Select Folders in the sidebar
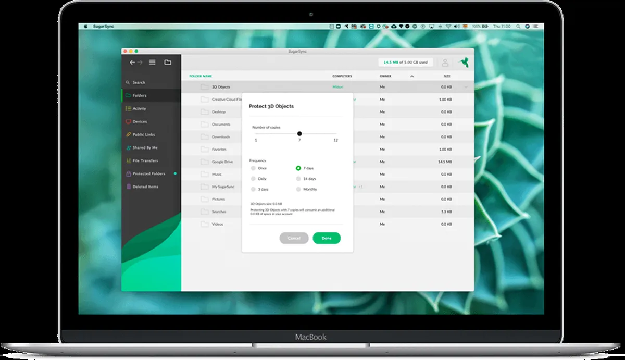The width and height of the screenshot is (625, 360). (152, 95)
